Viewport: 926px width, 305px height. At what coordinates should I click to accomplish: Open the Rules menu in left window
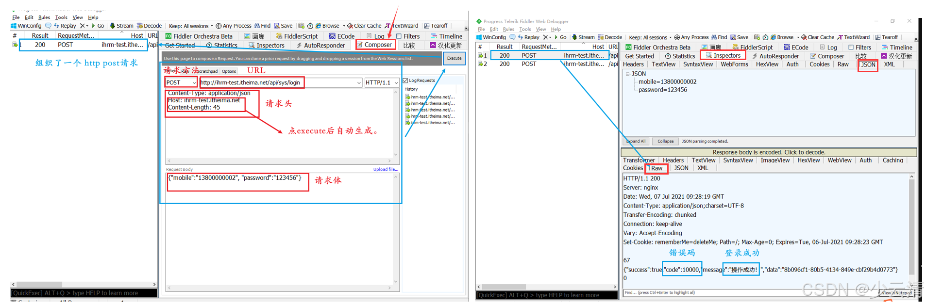coord(44,17)
